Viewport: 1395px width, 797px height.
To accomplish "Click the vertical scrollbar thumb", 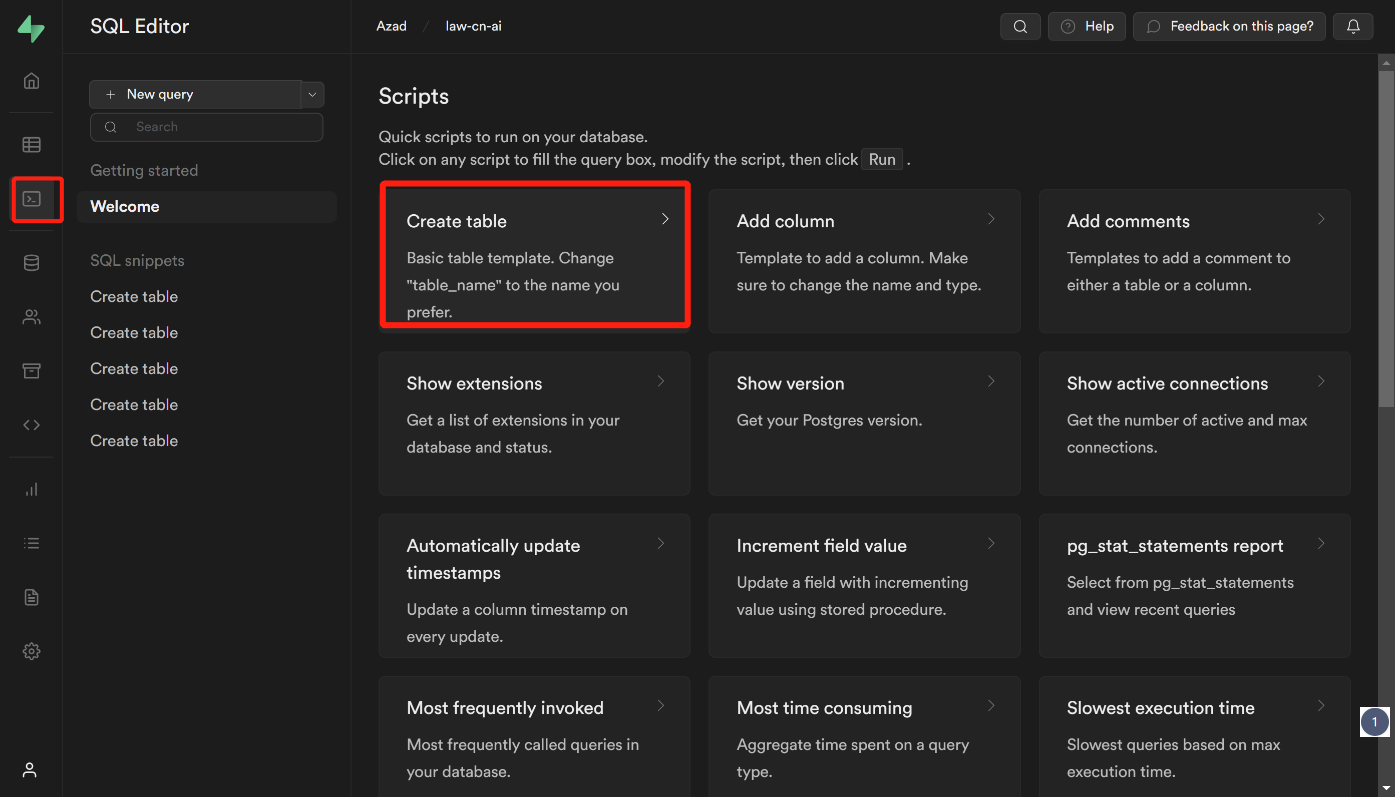I will click(x=1386, y=238).
